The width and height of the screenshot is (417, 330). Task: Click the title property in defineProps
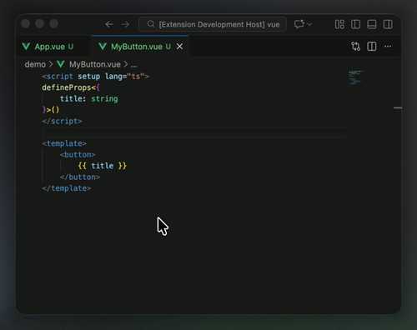pos(71,99)
